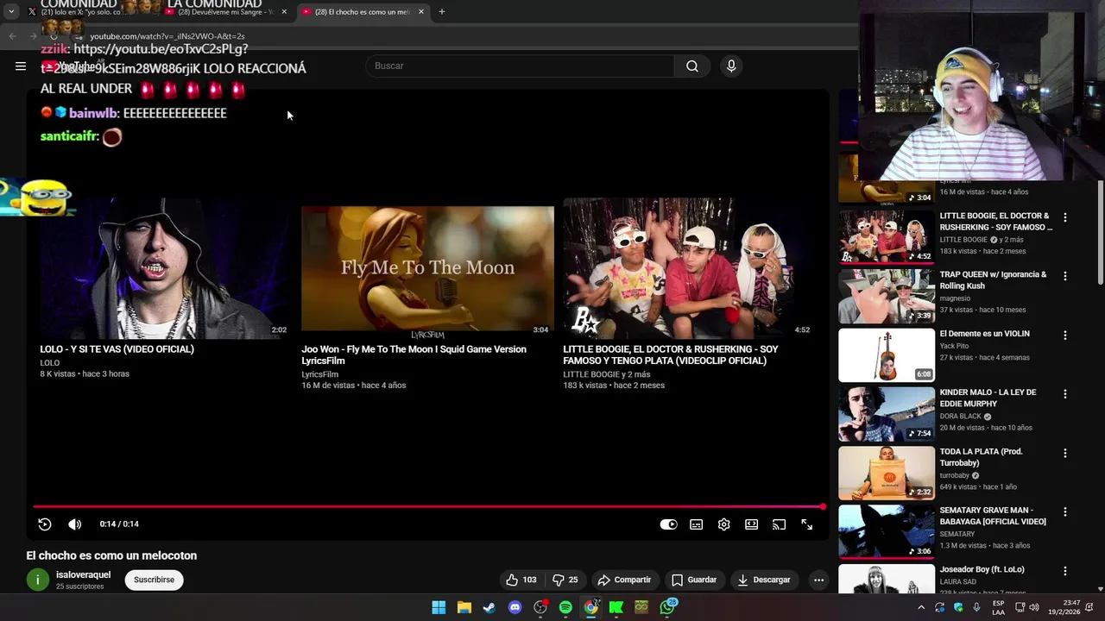Mute the video volume speaker icon
This screenshot has width=1105, height=621.
(75, 524)
